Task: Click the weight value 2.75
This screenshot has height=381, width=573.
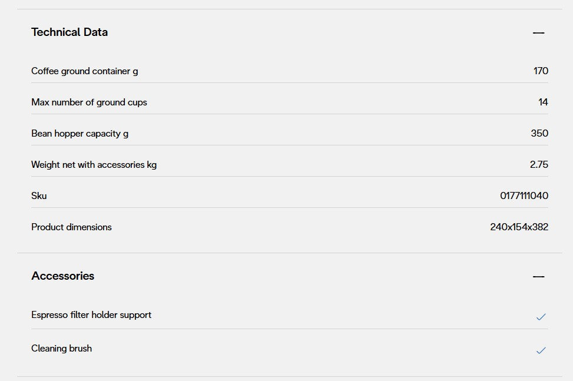Action: 539,165
